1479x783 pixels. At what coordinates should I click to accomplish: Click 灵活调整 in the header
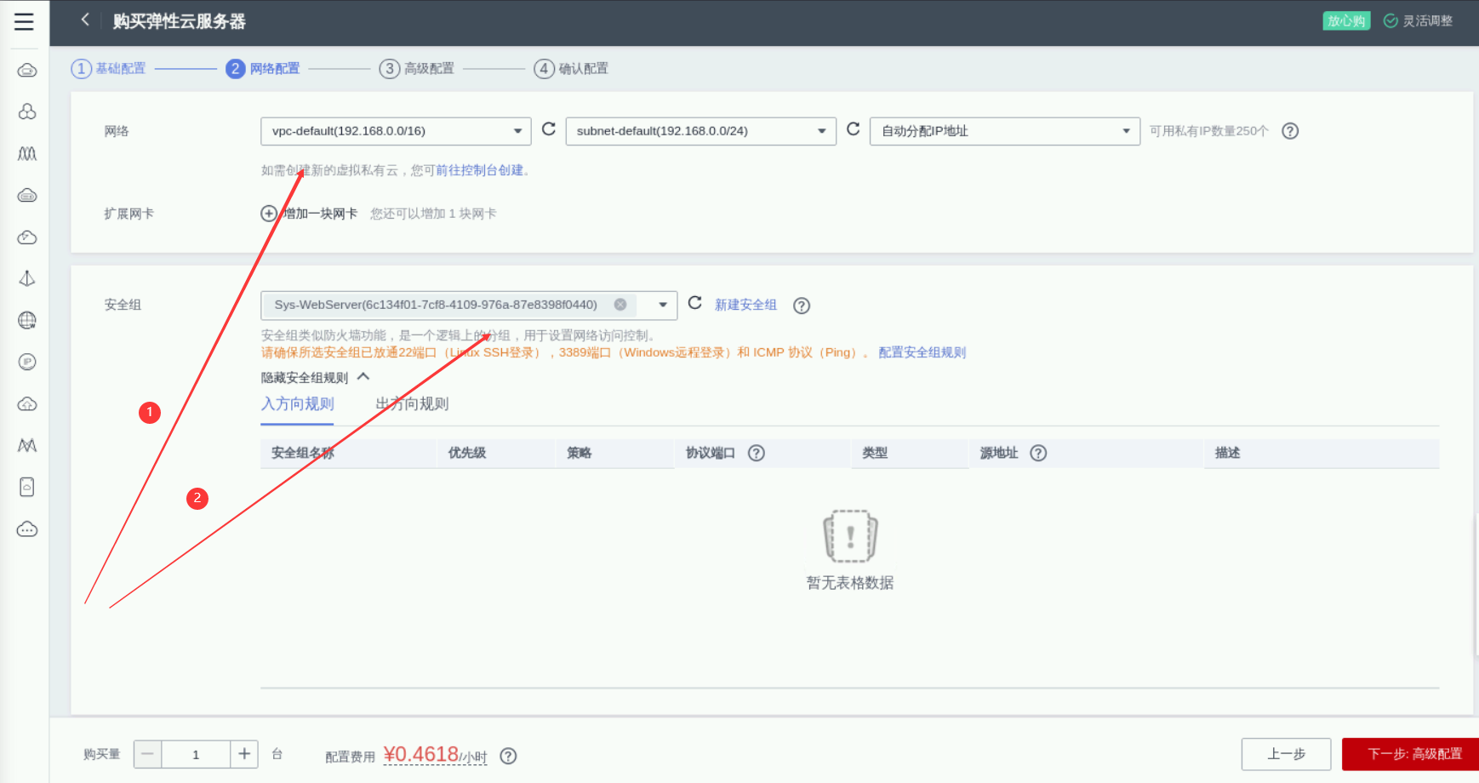pos(1419,20)
